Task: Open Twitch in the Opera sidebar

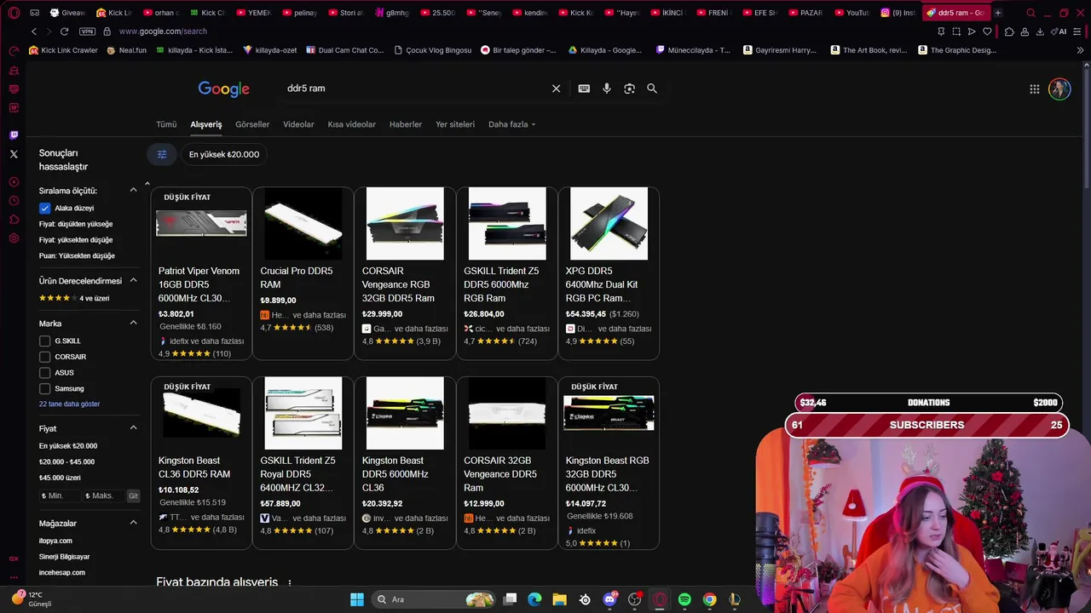Action: 14,135
